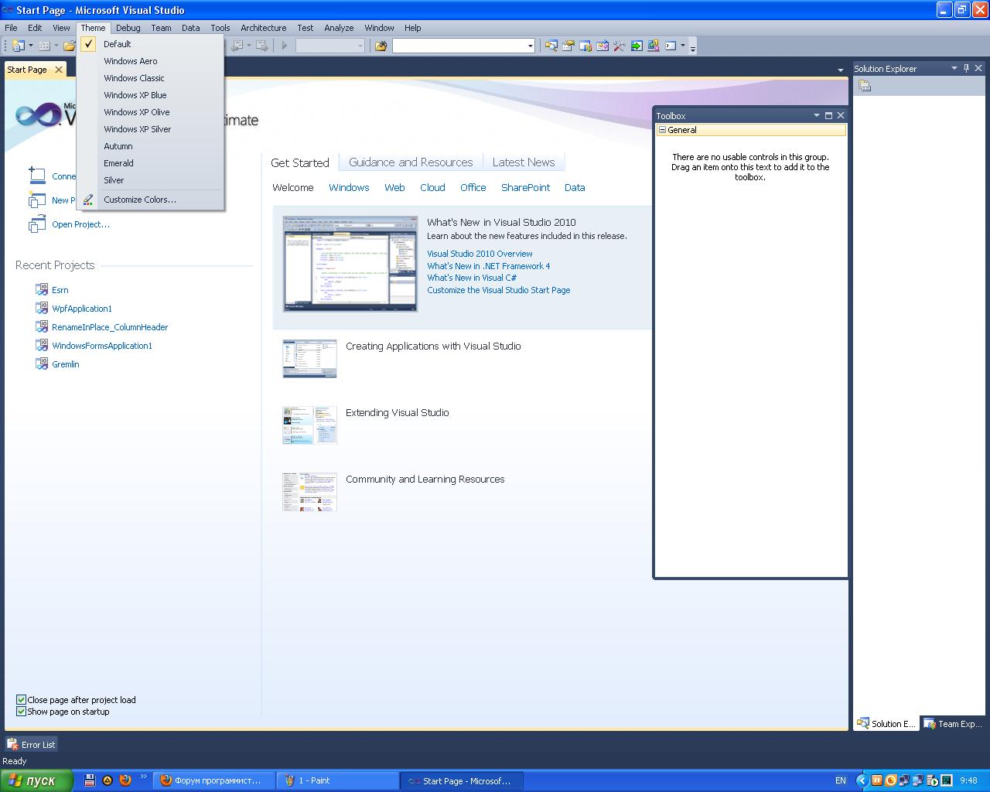Apply the Autumn theme

pyautogui.click(x=118, y=146)
